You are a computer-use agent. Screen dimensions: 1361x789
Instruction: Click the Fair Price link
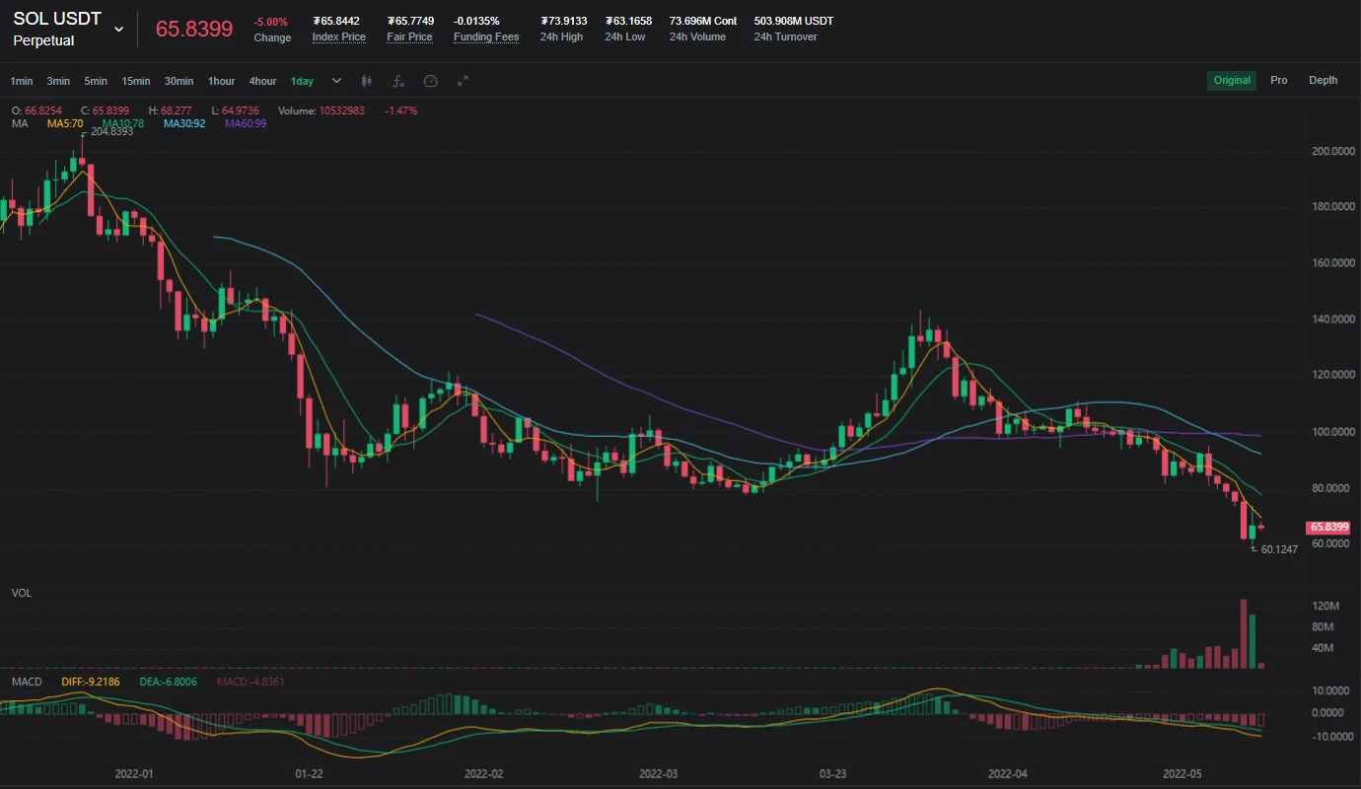click(x=409, y=37)
